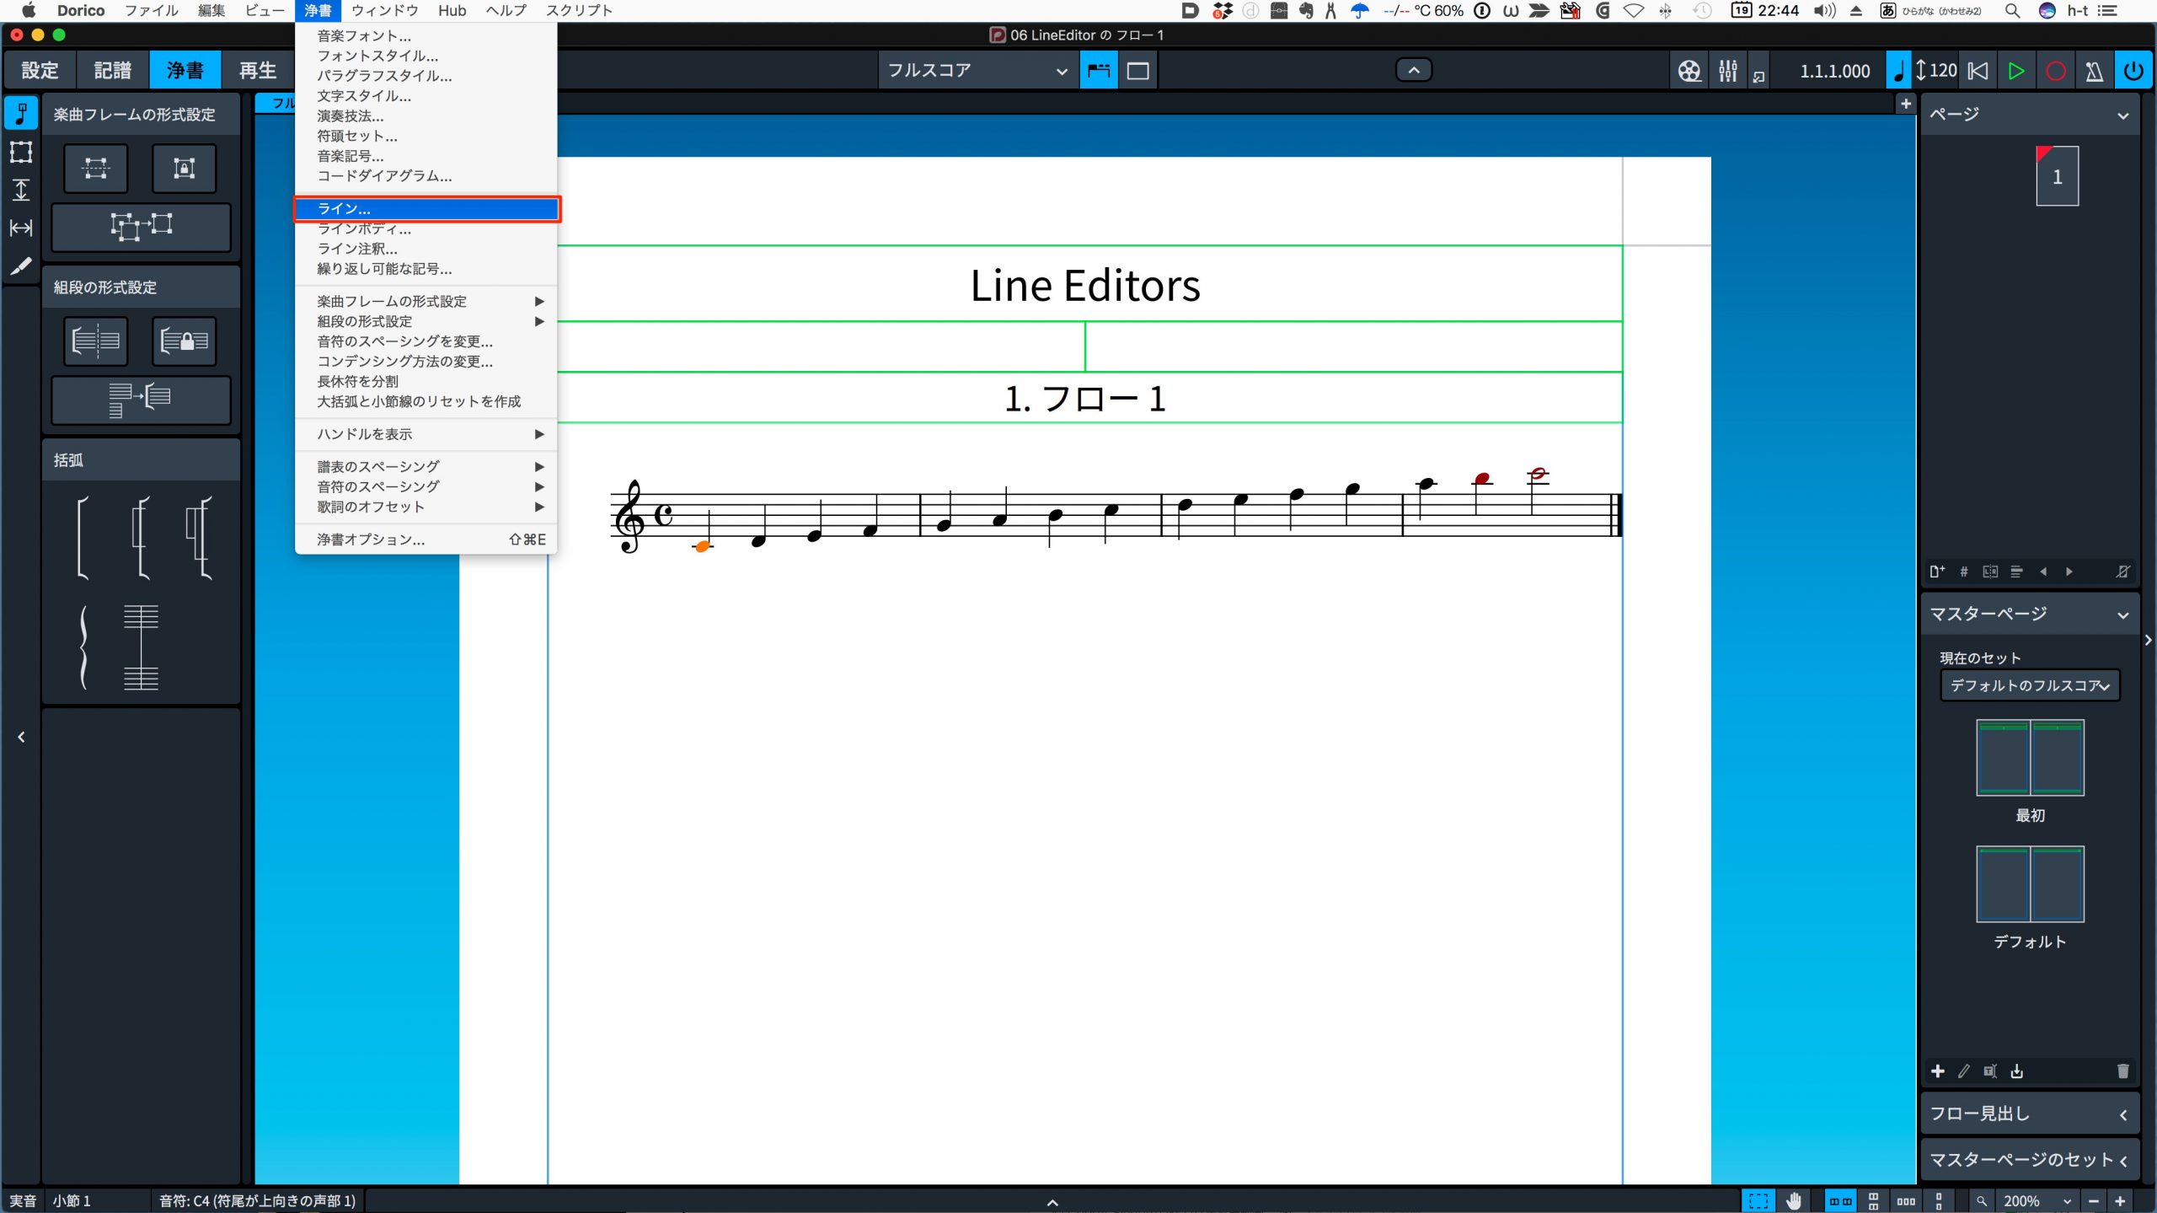Open ファイル menu in menu bar
2157x1213 pixels.
pyautogui.click(x=152, y=10)
